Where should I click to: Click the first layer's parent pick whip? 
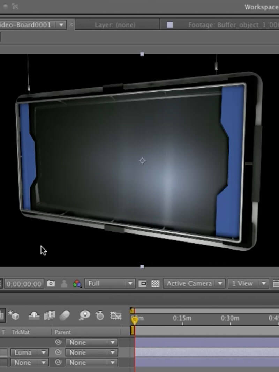pos(58,342)
